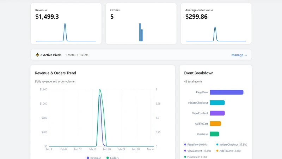Click the Purchase green bar
This screenshot has height=159, width=282.
coord(214,134)
